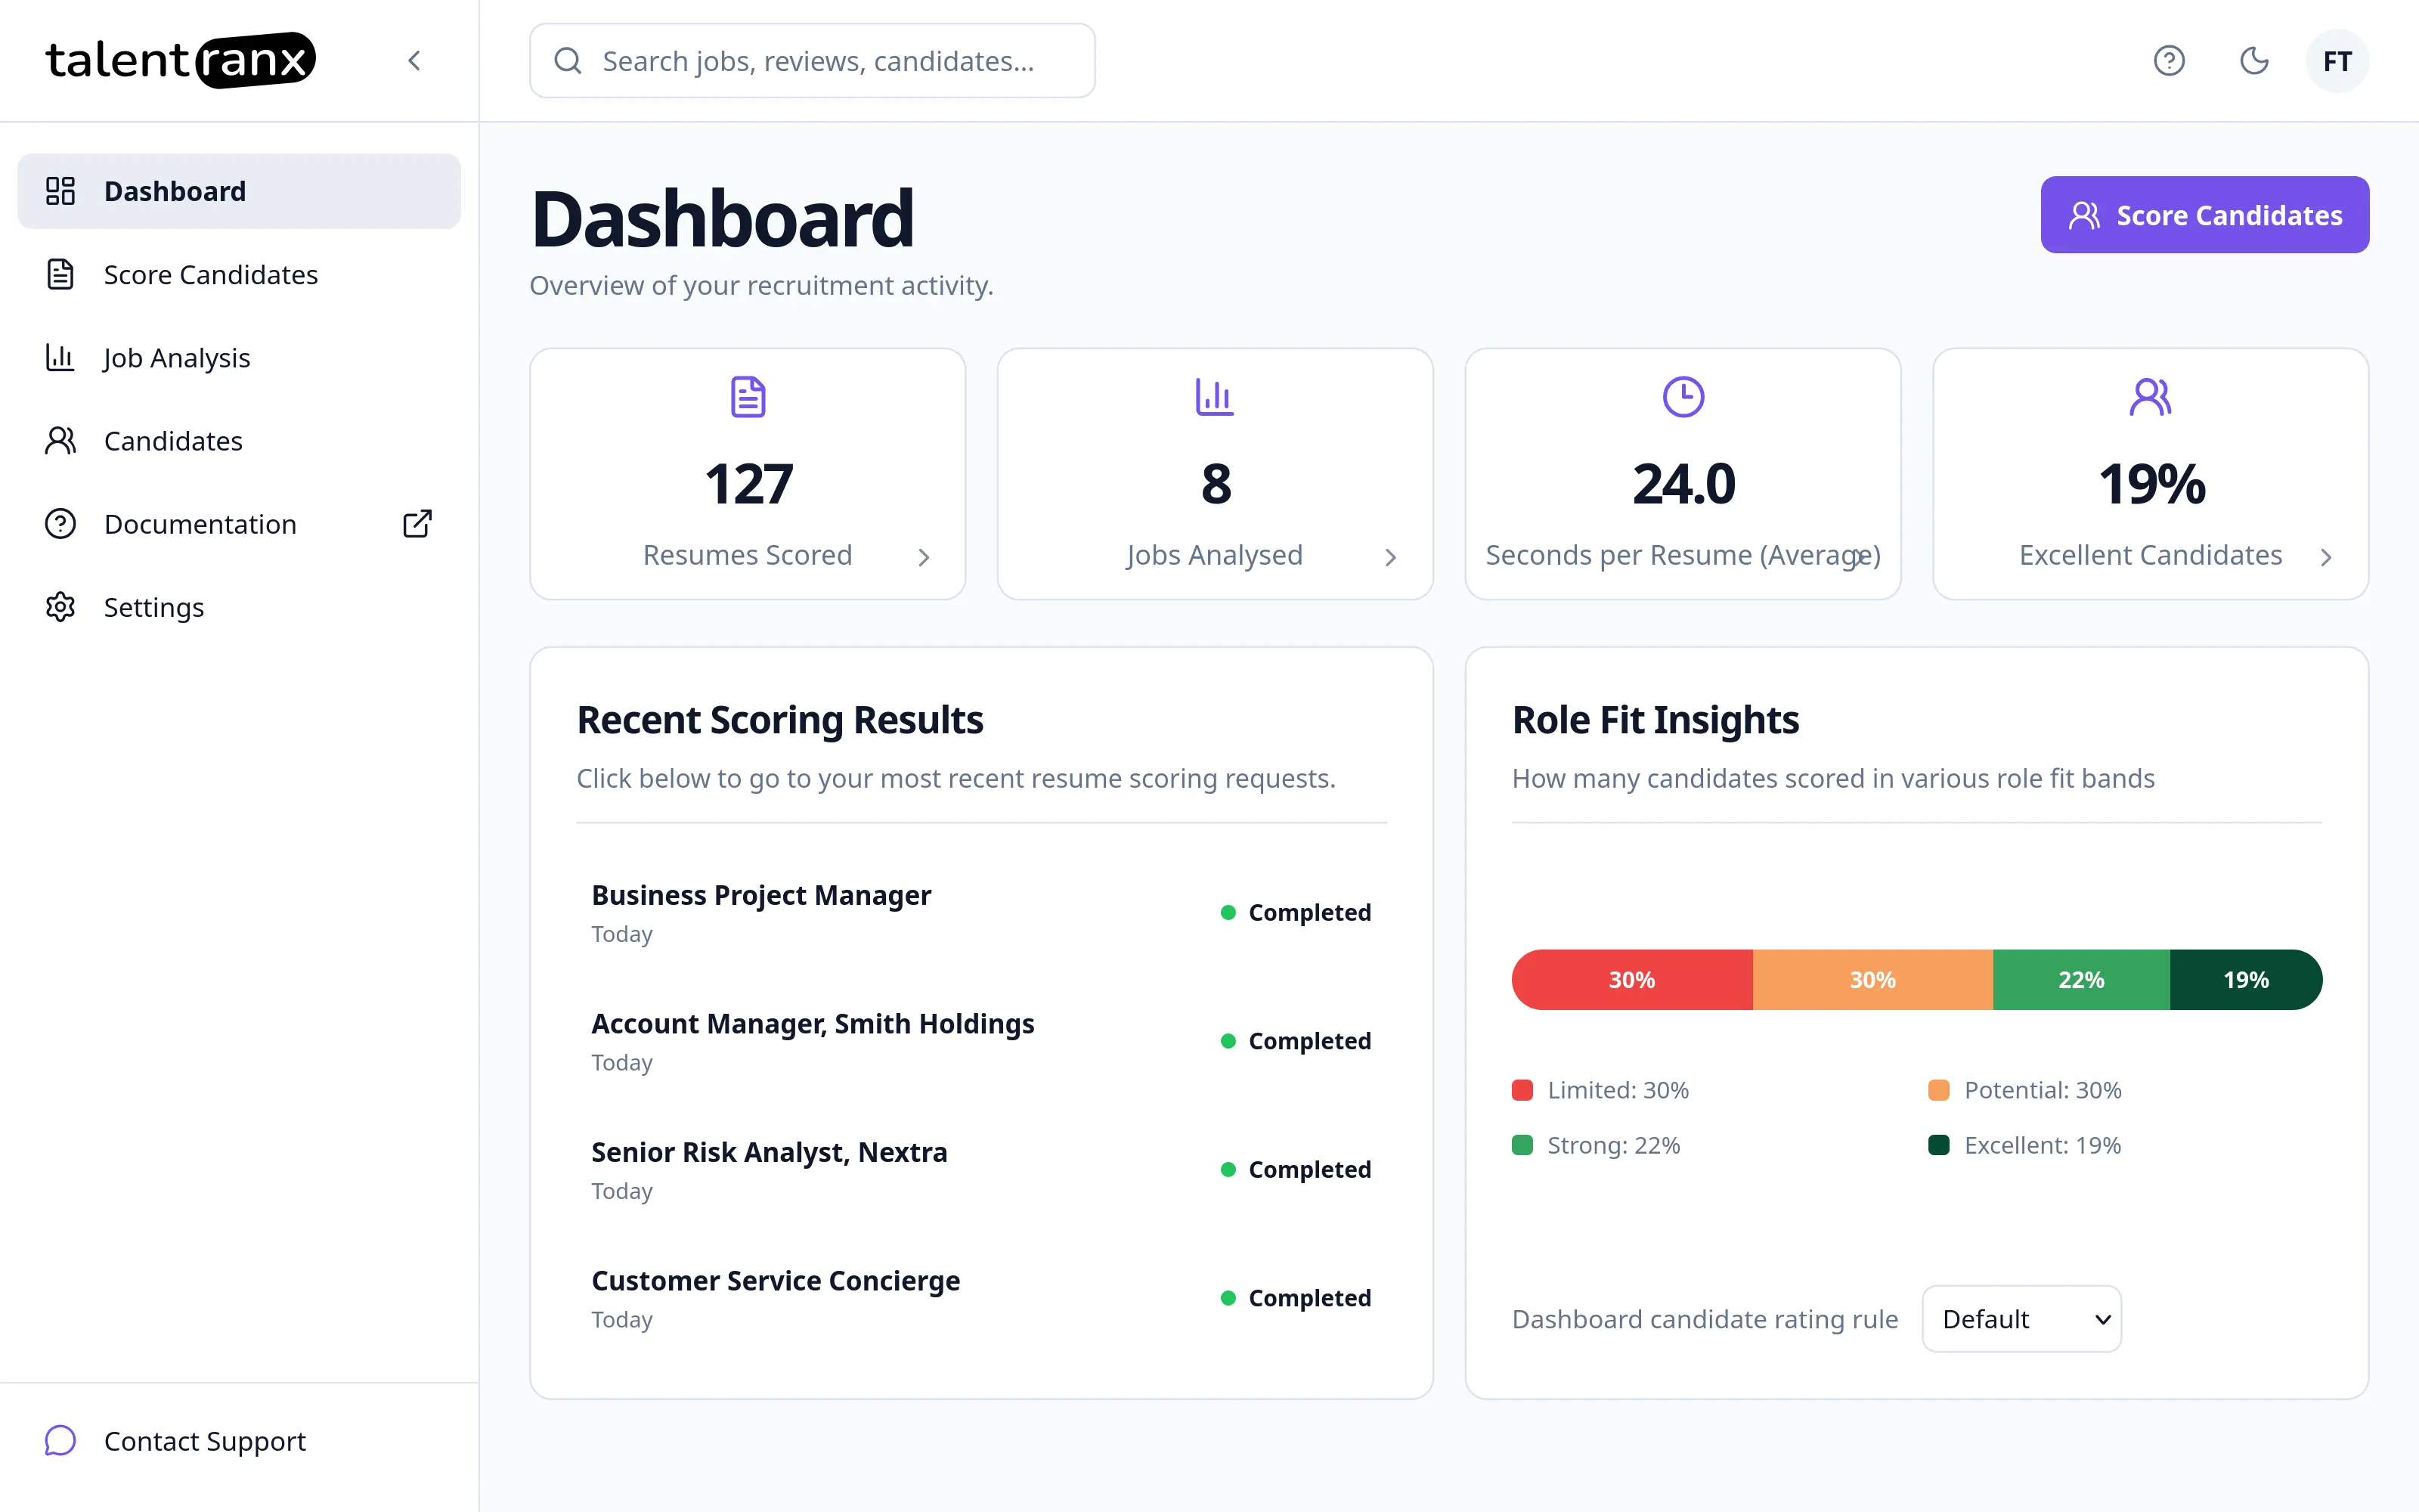This screenshot has width=2419, height=1512.
Task: Click the Job Analysis bar chart sidebar icon
Action: click(x=61, y=357)
